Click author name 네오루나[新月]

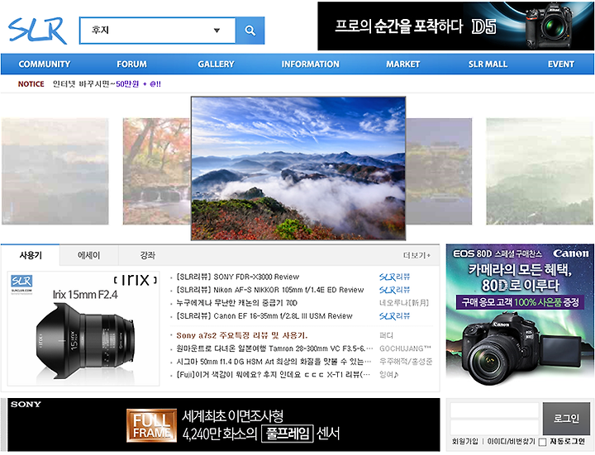(404, 303)
